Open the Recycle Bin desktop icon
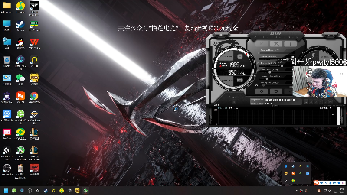The width and height of the screenshot is (347, 195). pos(7,62)
